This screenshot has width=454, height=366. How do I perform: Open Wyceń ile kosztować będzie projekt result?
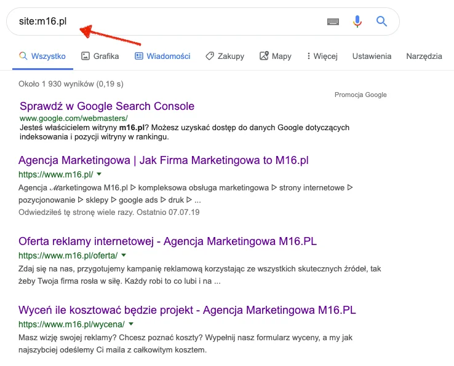pos(187,310)
